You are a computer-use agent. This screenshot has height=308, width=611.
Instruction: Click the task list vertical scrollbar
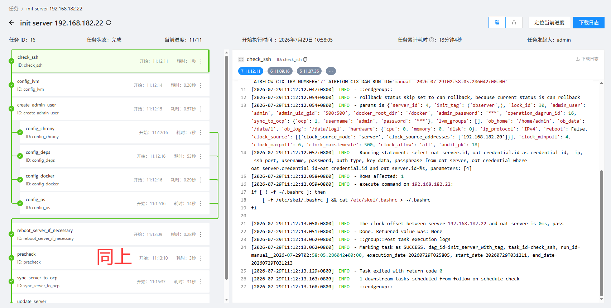tap(226, 167)
